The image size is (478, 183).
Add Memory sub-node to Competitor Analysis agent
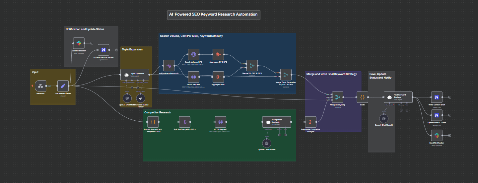point(279,135)
